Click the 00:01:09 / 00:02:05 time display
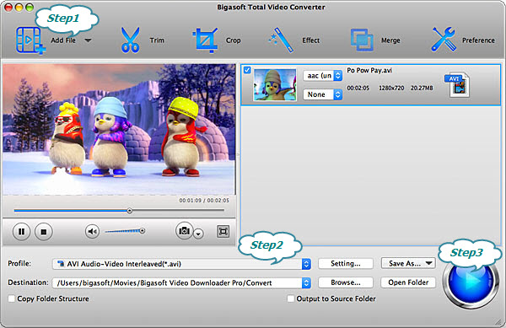This screenshot has width=506, height=328. [204, 201]
